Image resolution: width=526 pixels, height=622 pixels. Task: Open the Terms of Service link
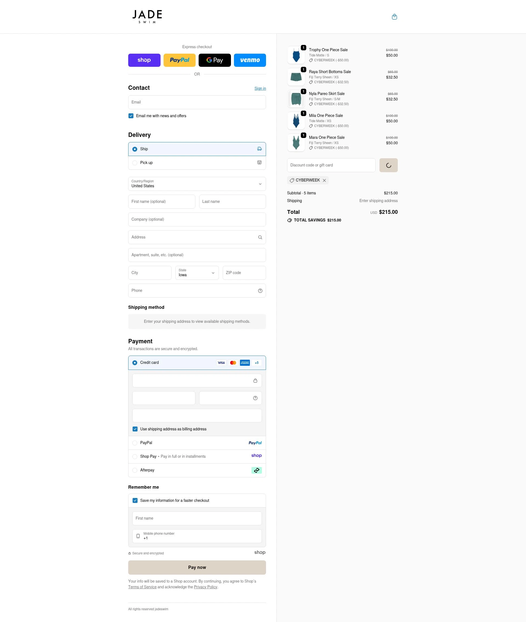click(x=142, y=587)
